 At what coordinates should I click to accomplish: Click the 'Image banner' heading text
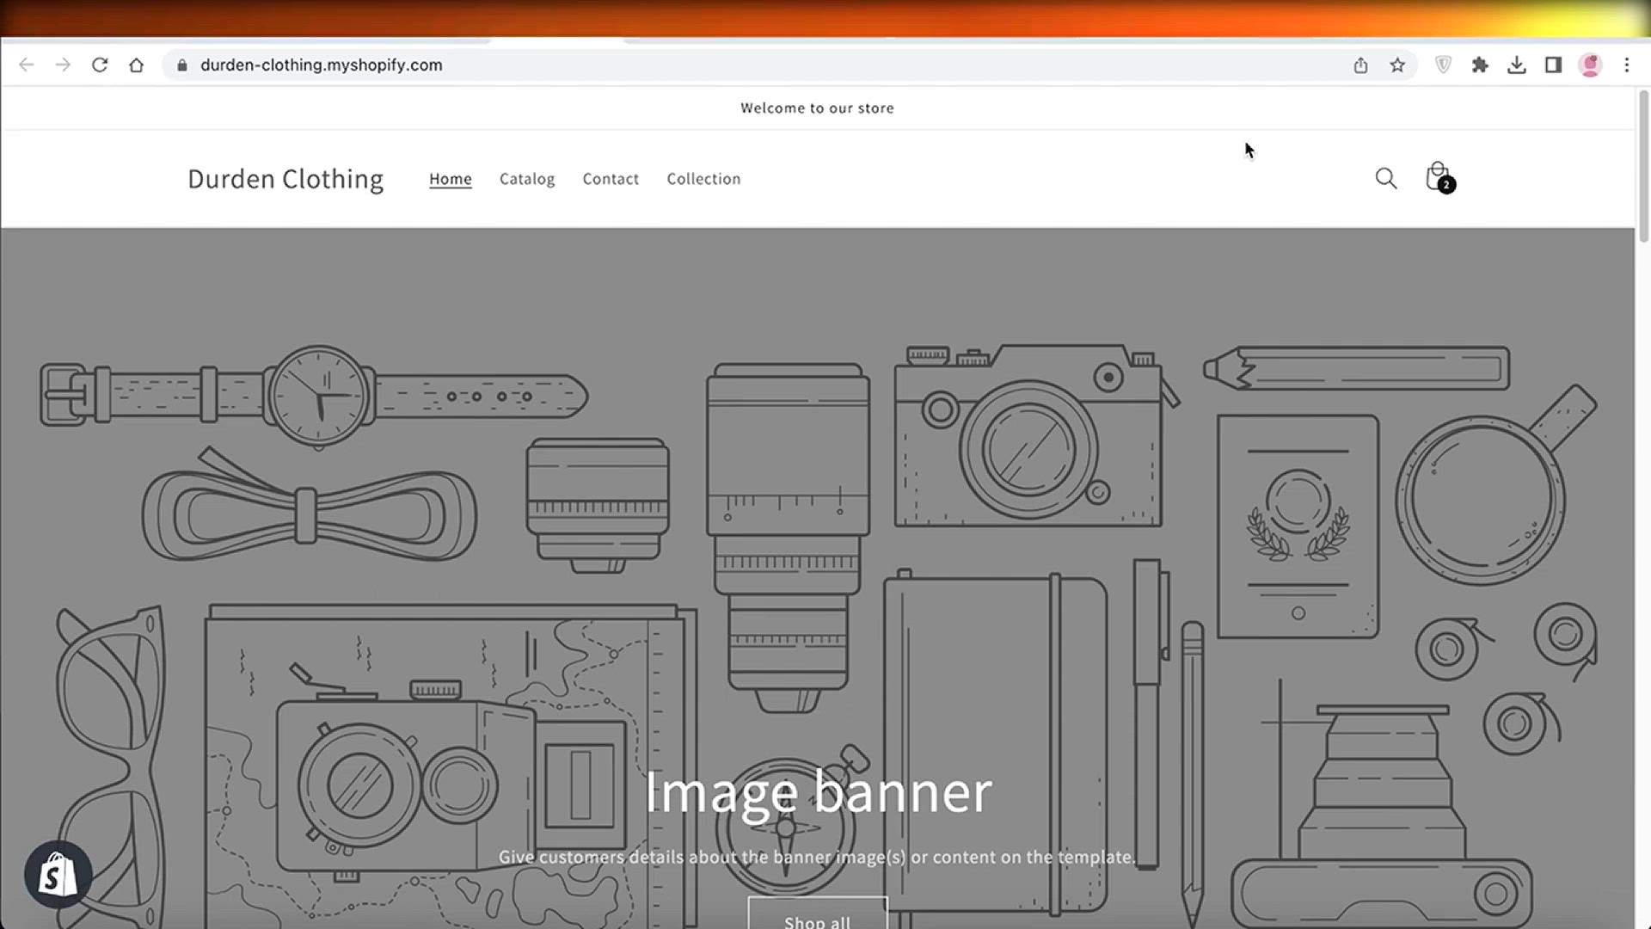(818, 792)
